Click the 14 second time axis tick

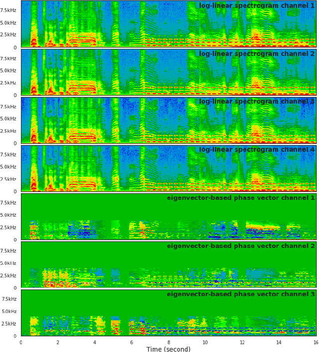pyautogui.click(x=279, y=343)
